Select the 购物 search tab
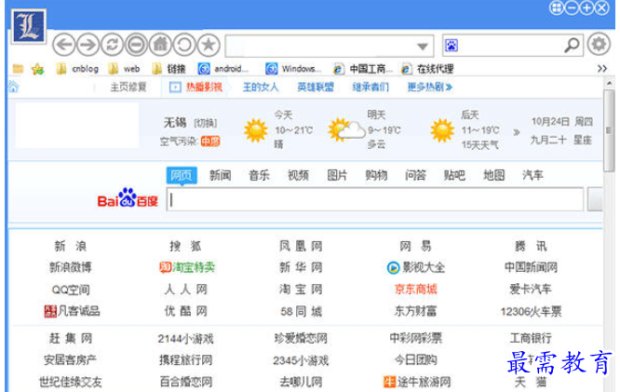The image size is (620, 392). pos(376,175)
